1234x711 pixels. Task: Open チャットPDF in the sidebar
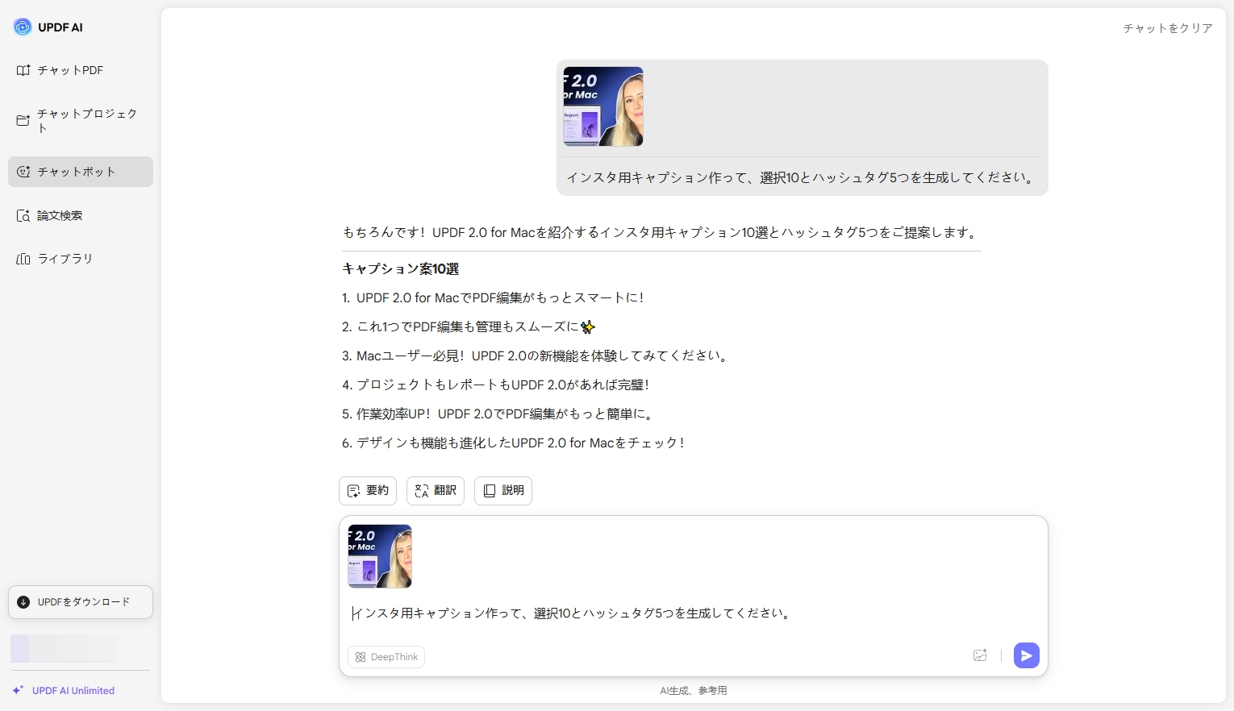[x=81, y=70]
